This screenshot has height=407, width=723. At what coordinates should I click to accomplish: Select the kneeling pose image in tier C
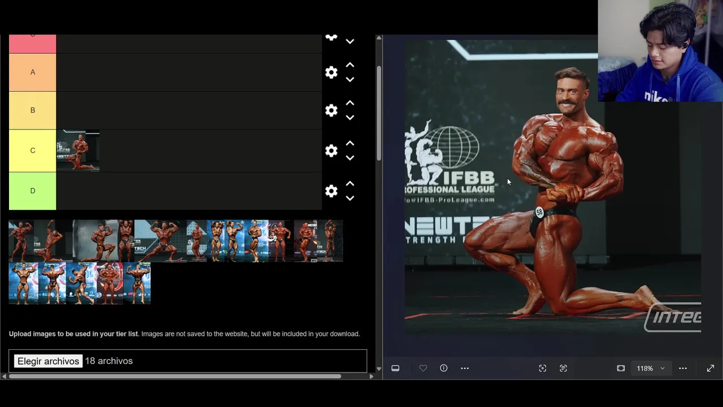(x=78, y=150)
